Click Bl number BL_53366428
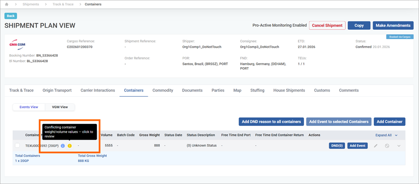Viewport: 419px width, 184px height. 37,61
